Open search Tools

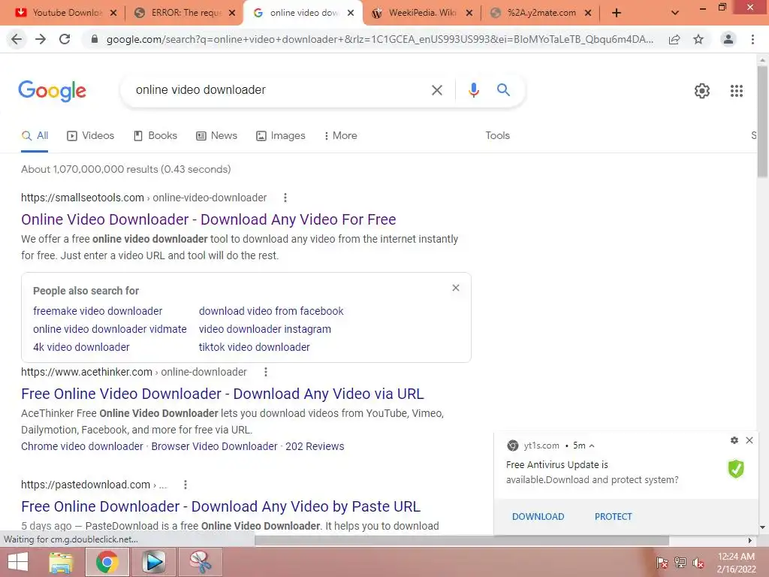click(497, 136)
